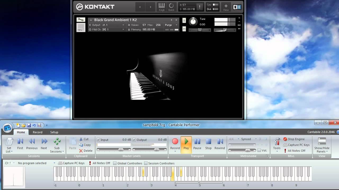Click the Cantabile application orb button

coord(8,128)
